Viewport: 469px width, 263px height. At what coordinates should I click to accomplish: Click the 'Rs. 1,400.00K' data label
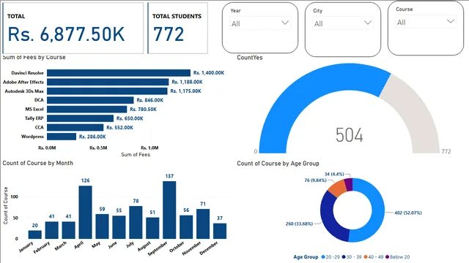click(x=209, y=73)
